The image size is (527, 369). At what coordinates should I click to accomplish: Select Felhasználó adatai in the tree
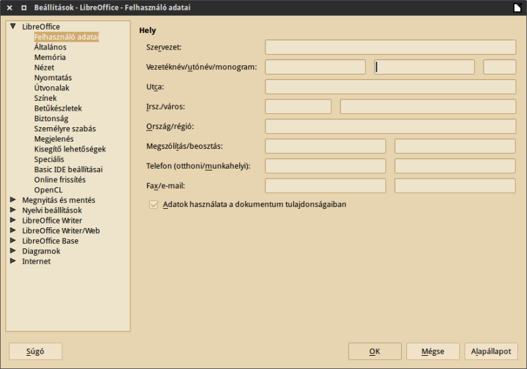coord(67,37)
